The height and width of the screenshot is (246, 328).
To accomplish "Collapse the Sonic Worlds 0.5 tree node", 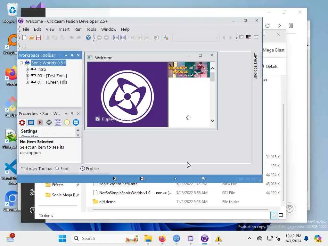I will [21, 63].
